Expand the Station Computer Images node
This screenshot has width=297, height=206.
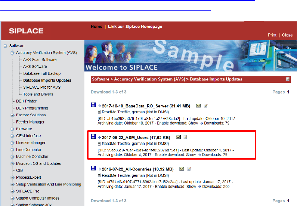[x=12, y=198]
